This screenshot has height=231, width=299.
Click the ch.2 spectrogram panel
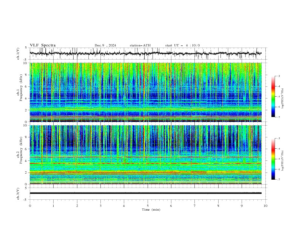pos(145,155)
